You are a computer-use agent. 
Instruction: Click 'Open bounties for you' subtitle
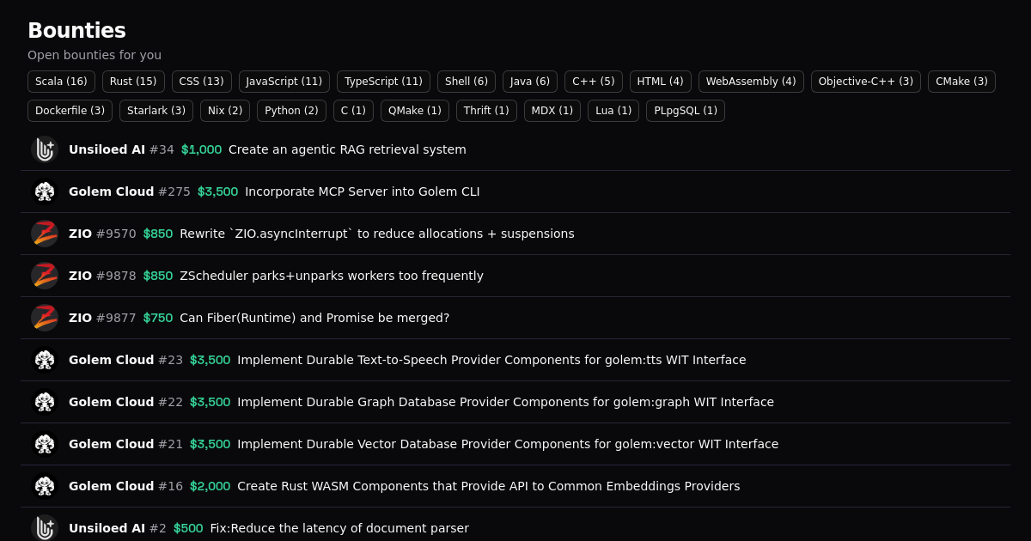point(95,55)
